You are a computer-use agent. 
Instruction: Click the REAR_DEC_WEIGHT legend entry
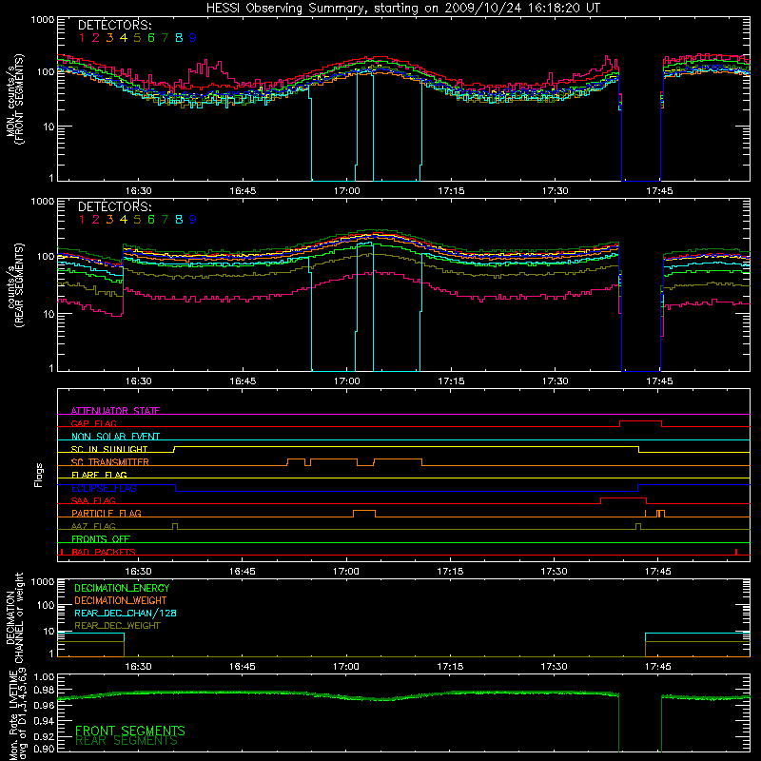tap(117, 626)
